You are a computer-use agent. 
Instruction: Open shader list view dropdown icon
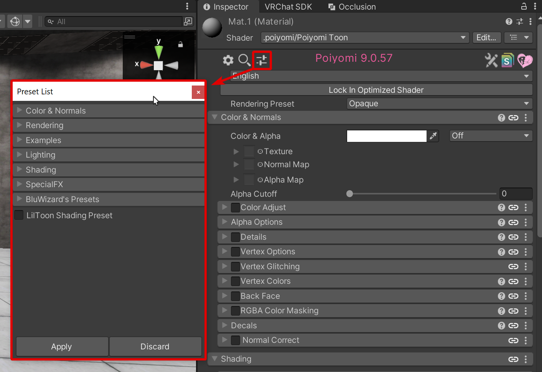(x=519, y=38)
